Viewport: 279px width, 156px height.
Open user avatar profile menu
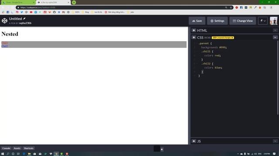[273, 21]
